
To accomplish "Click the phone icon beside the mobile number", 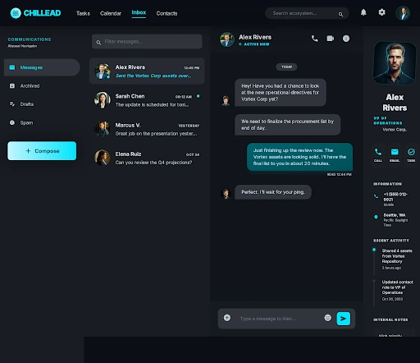I will [x=376, y=196].
